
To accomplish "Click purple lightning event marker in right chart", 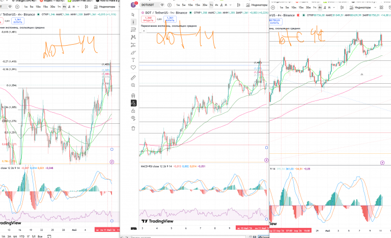I will point(382,163).
